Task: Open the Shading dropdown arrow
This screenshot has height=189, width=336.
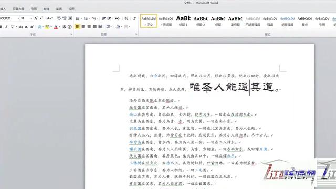Action: [121, 27]
